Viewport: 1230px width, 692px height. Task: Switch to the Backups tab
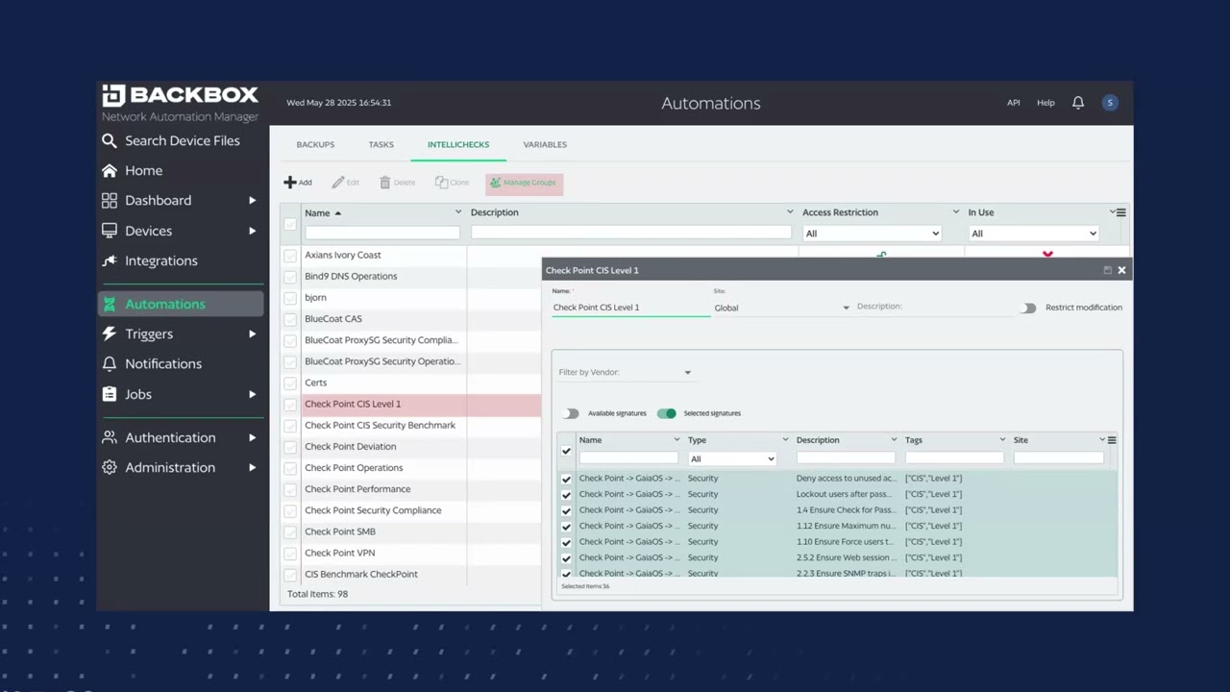pos(315,144)
